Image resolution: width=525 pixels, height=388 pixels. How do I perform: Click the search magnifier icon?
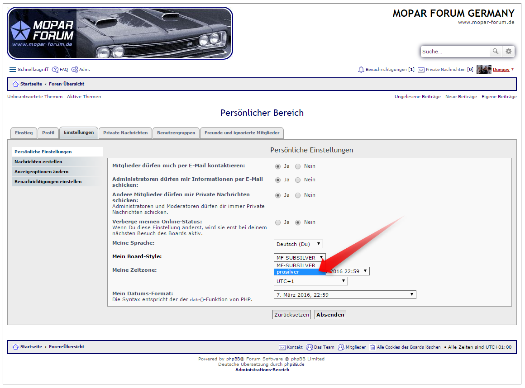click(496, 52)
